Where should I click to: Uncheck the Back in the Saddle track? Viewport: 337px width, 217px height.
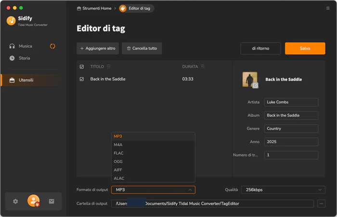coord(82,79)
